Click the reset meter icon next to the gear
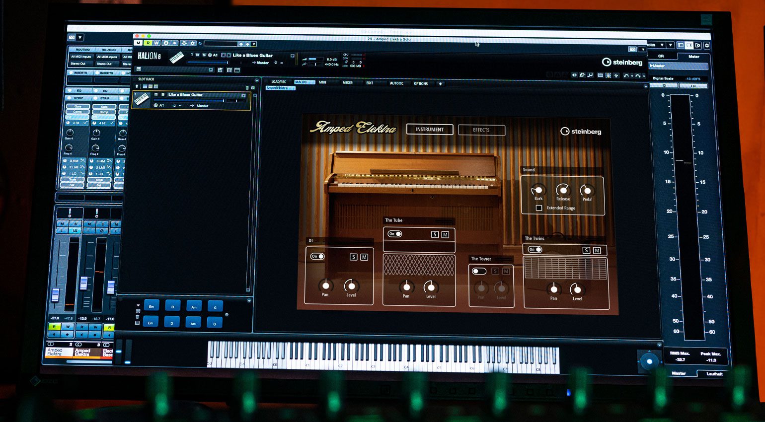The height and width of the screenshot is (422, 765). (693, 85)
